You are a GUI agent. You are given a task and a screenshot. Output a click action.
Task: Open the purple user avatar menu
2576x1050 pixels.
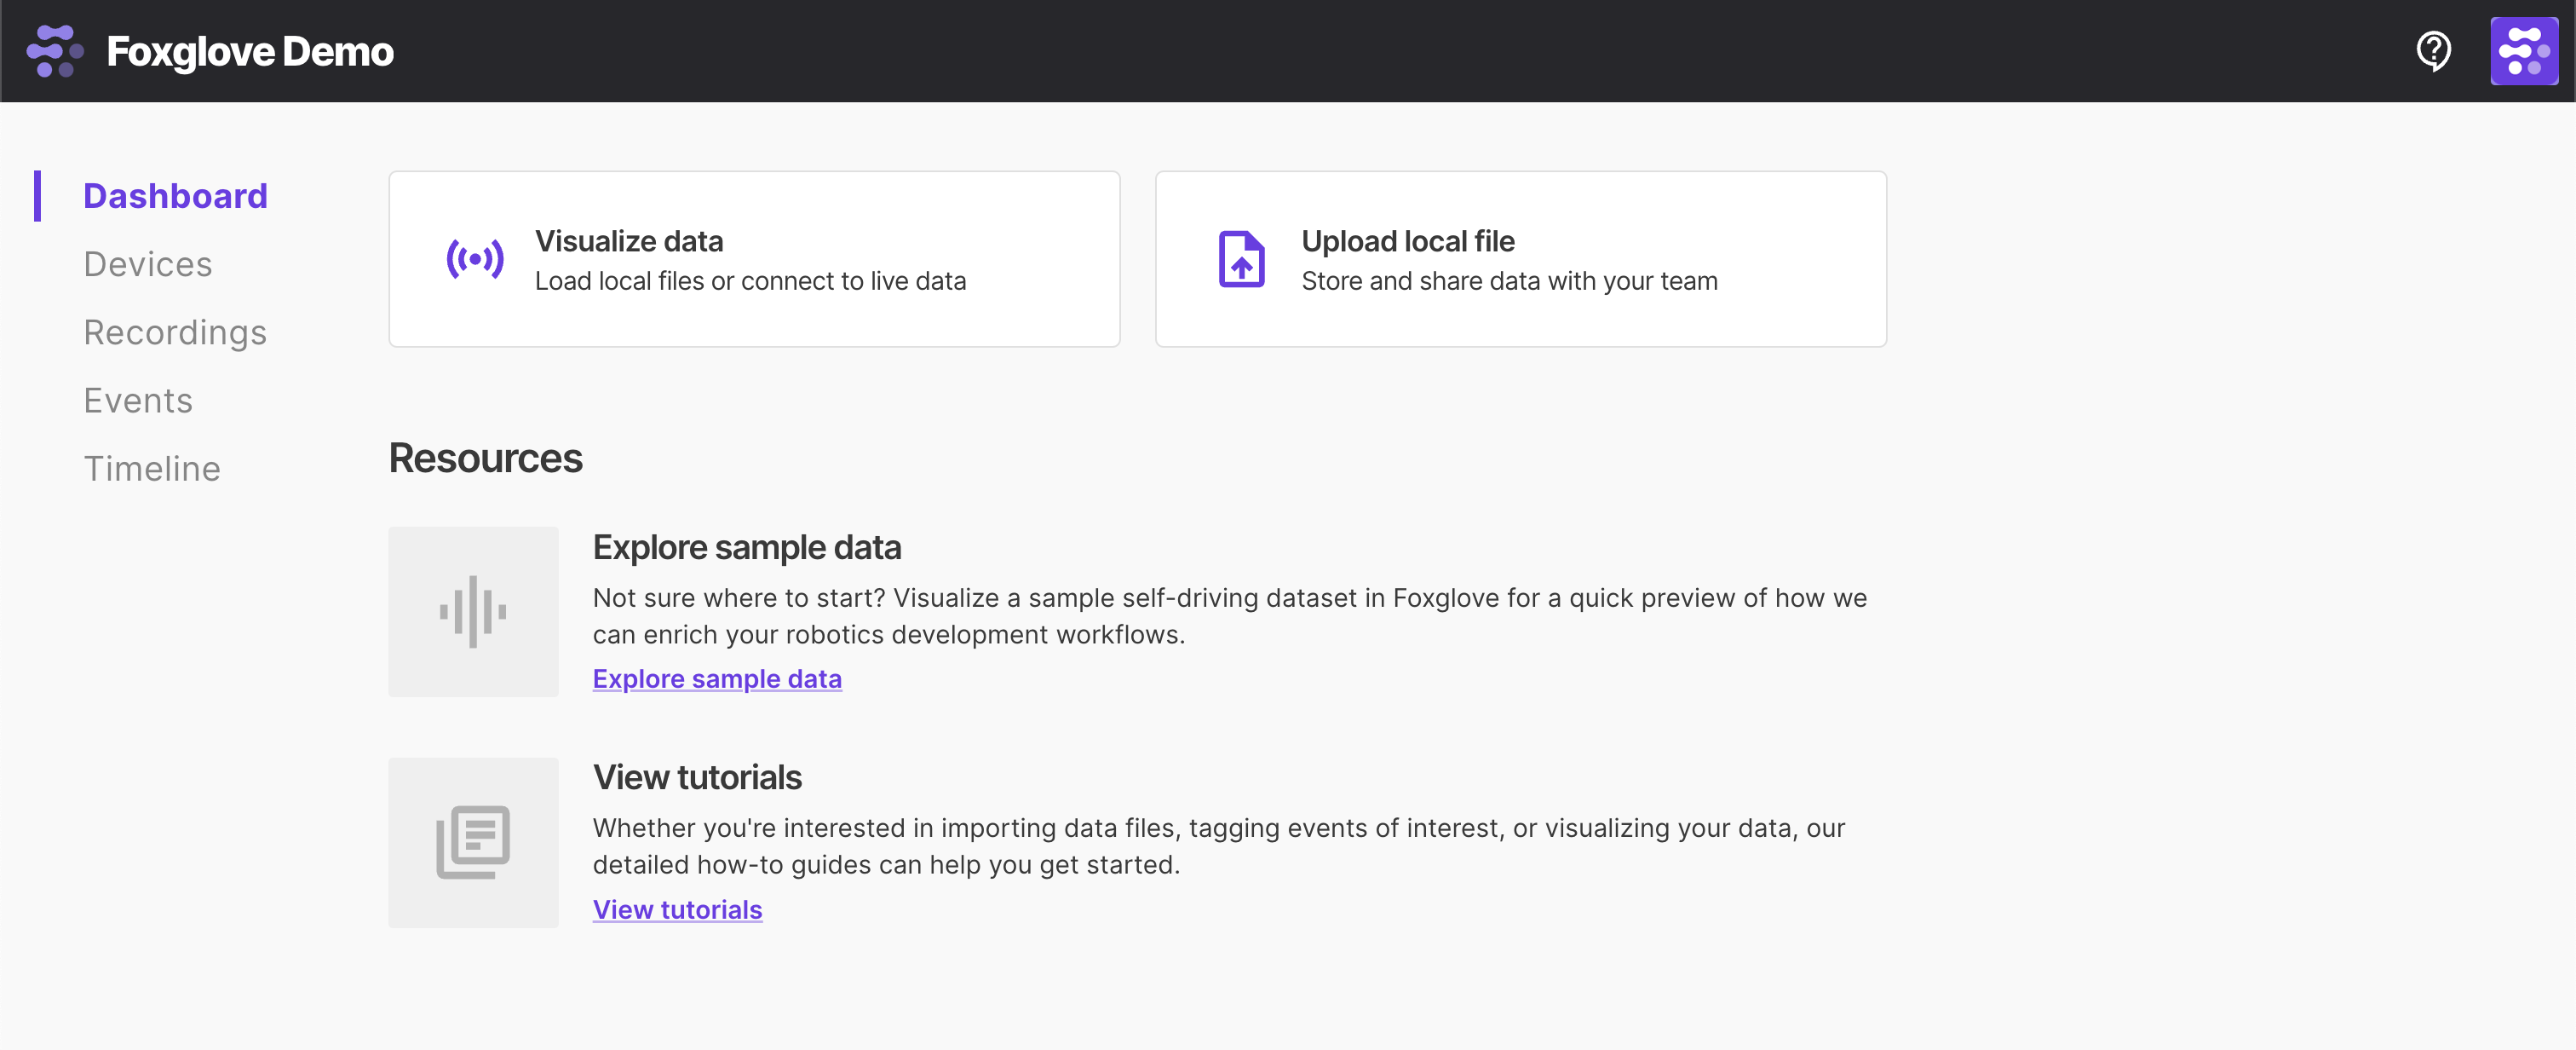tap(2523, 51)
